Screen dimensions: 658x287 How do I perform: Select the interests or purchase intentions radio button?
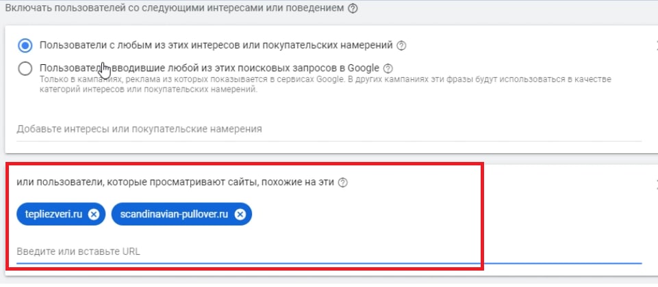(25, 46)
